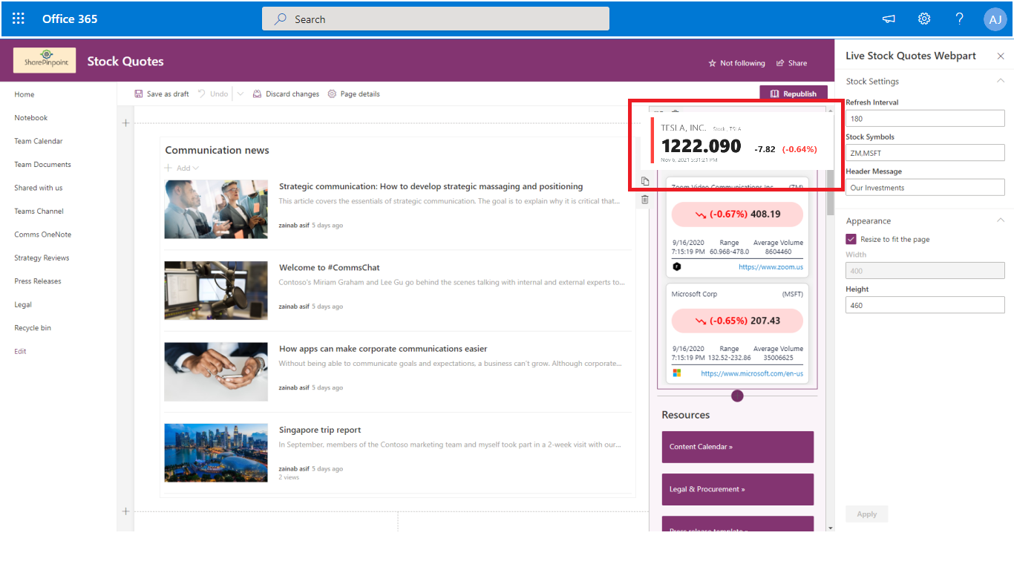Click the ZM (-0.67%) 408.19 price pill
The height and width of the screenshot is (570, 1014).
pos(737,214)
